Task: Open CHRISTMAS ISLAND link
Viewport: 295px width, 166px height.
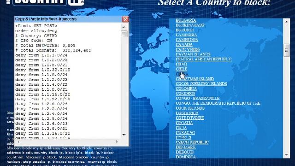Action: [195, 79]
